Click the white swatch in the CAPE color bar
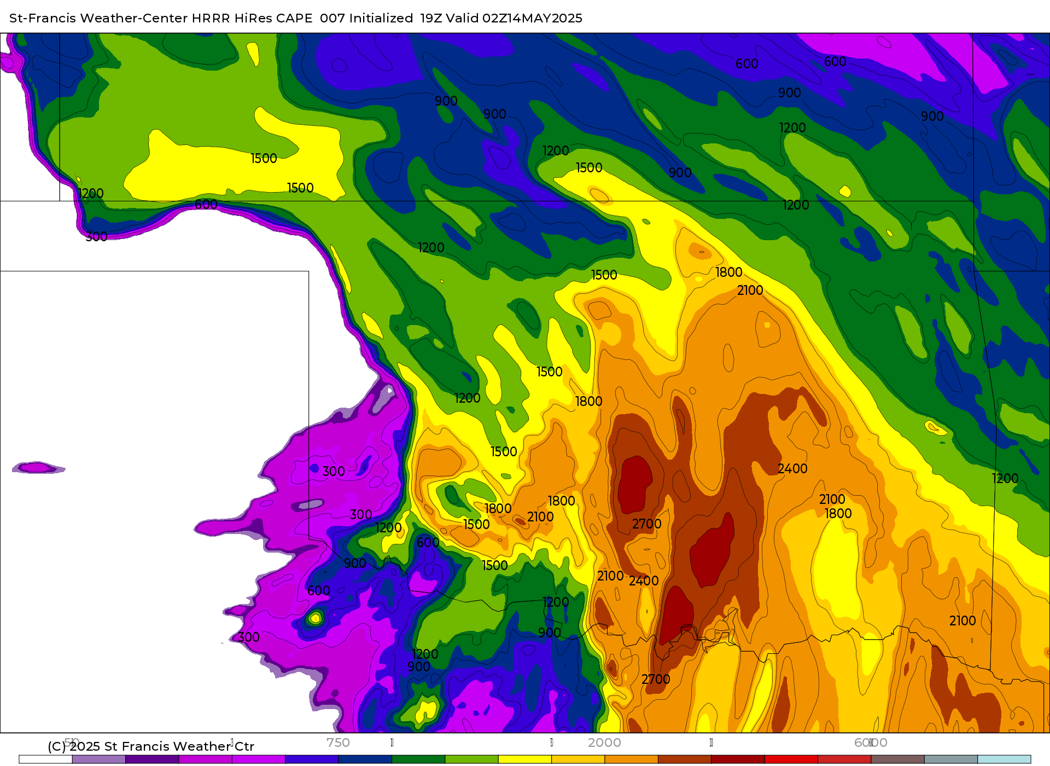The image size is (1050, 766). tap(45, 759)
